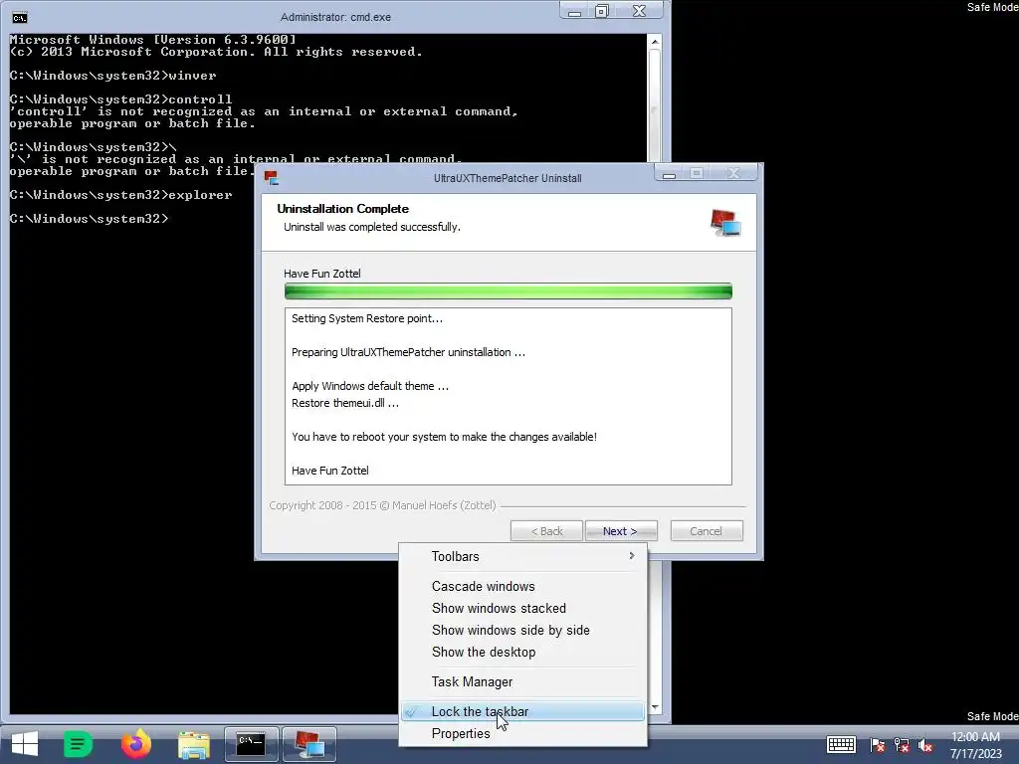This screenshot has width=1019, height=764.
Task: Open the green notes app in taskbar
Action: pos(78,744)
